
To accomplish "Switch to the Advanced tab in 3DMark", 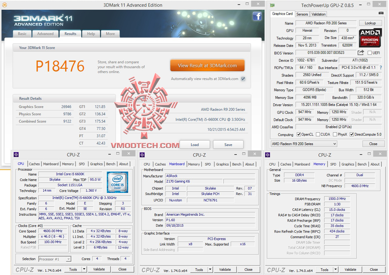I will point(45,34).
